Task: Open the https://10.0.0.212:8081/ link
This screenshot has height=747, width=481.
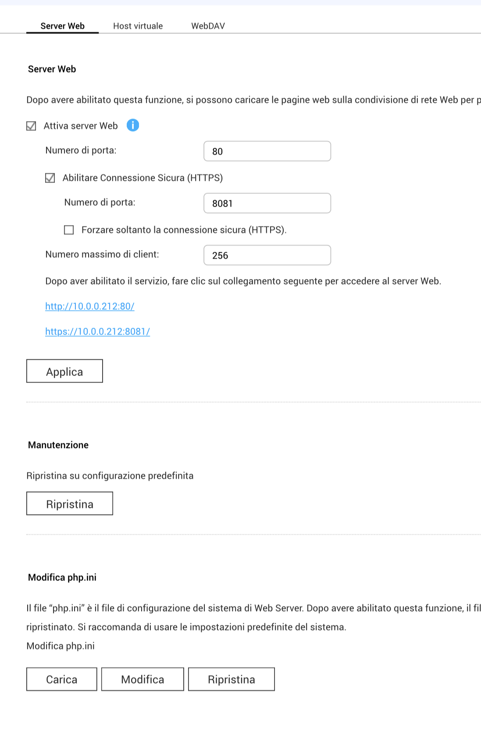Action: pos(98,332)
